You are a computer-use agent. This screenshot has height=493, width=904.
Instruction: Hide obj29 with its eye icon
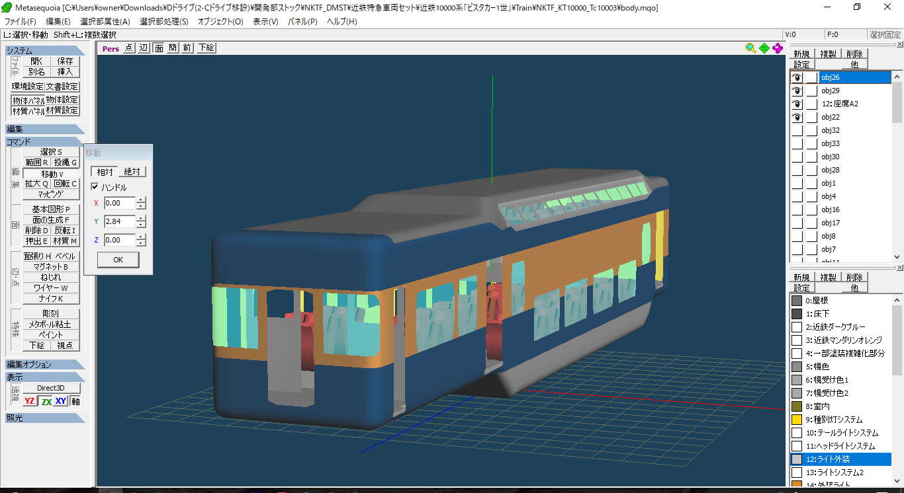point(797,91)
